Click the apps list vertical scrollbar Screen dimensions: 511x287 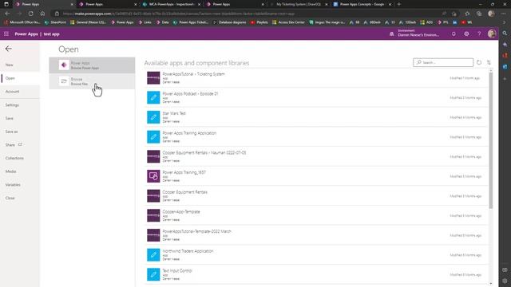[x=491, y=140]
